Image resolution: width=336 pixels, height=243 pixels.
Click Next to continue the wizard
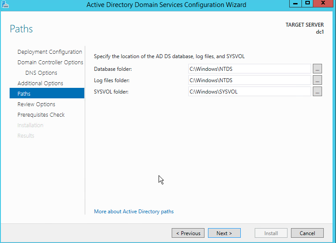pos(224,233)
